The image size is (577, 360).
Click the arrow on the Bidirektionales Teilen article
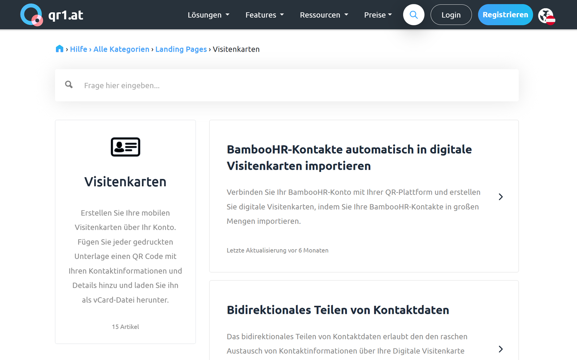click(501, 349)
